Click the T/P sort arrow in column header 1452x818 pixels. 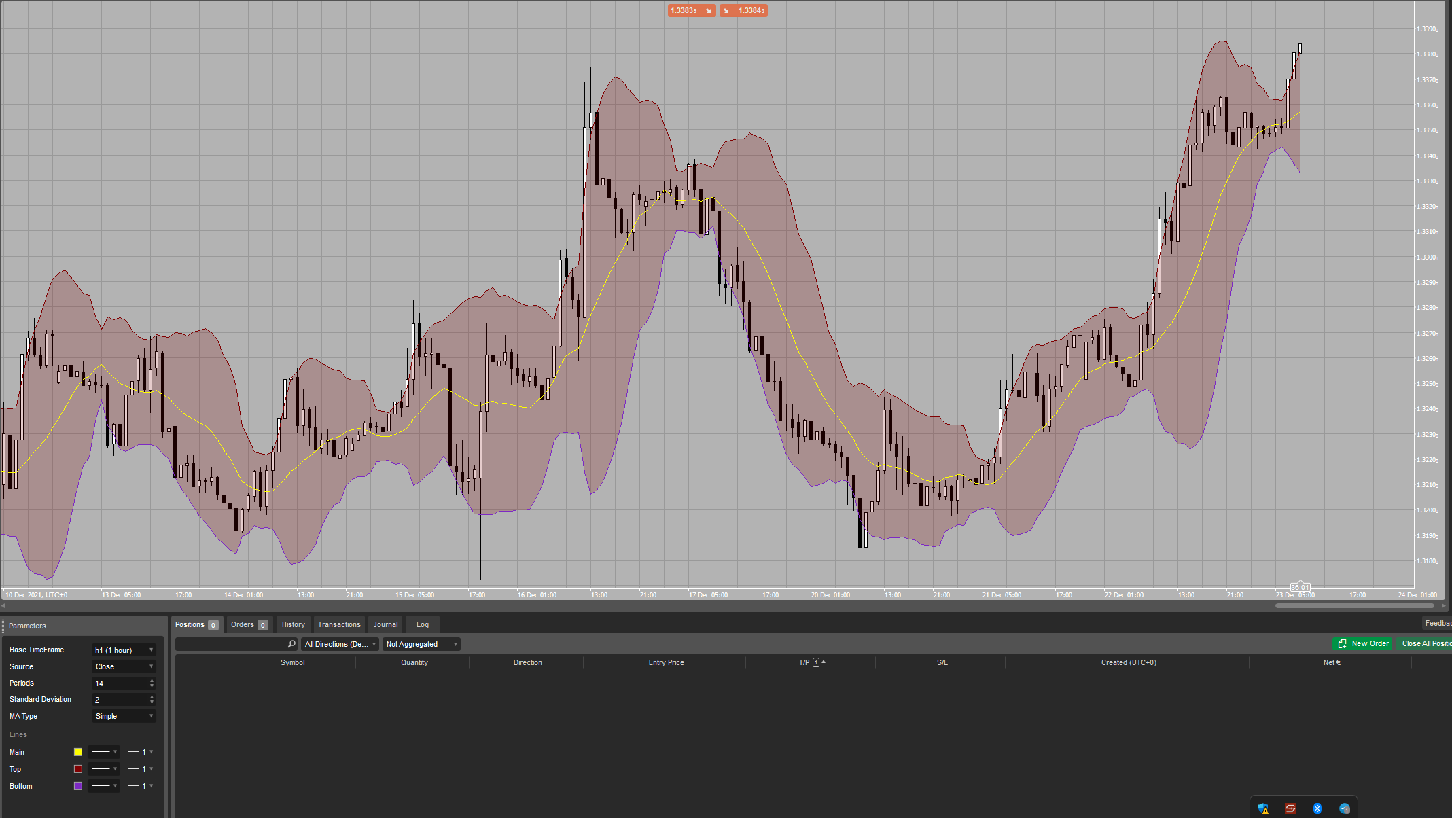click(824, 662)
